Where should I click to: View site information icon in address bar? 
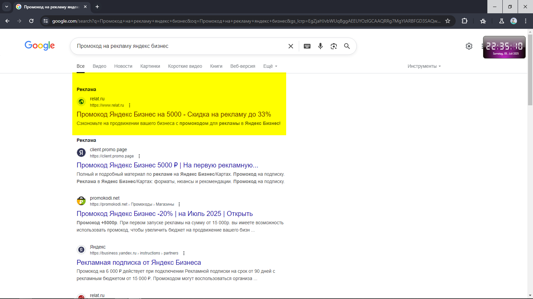pyautogui.click(x=46, y=21)
